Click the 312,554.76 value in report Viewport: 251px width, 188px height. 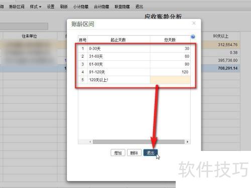point(227,45)
